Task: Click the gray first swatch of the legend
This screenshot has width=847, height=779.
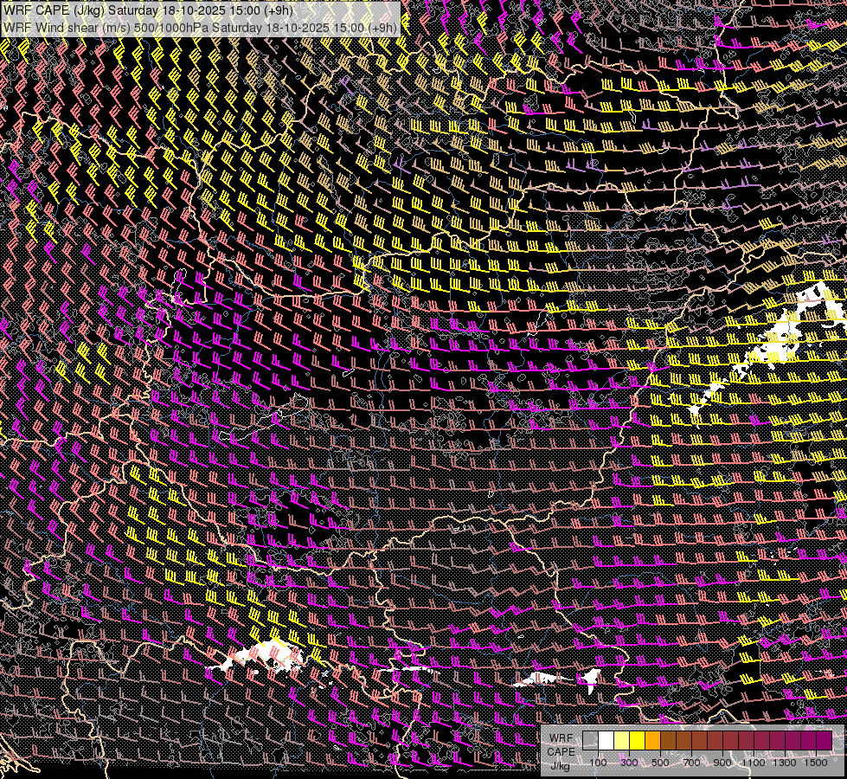Action: [591, 740]
